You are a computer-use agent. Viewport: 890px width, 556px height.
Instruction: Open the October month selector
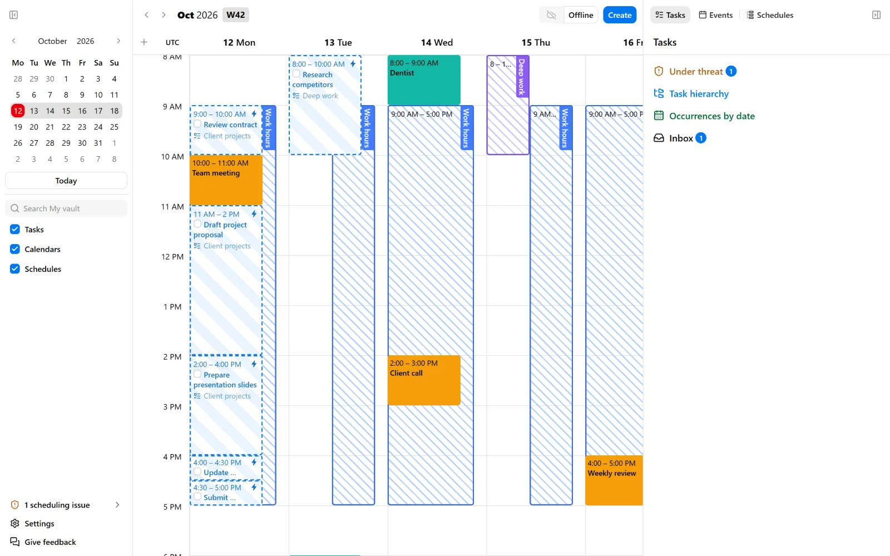pos(52,41)
